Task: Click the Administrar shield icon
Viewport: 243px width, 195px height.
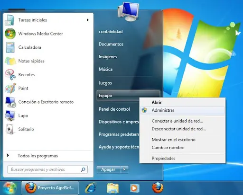Action: point(144,110)
